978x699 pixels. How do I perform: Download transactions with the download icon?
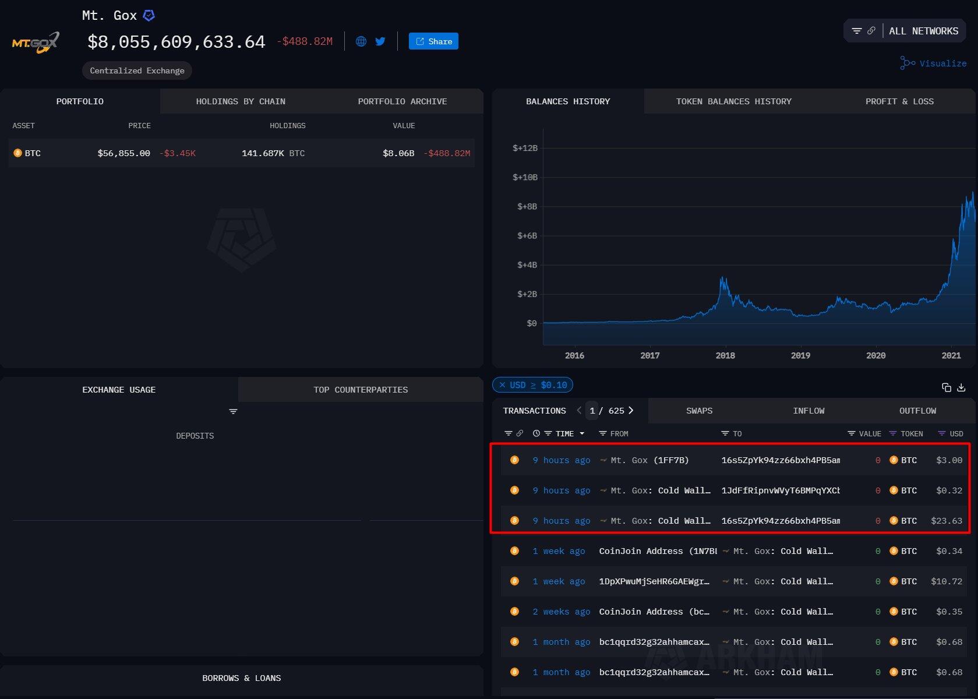tap(962, 387)
